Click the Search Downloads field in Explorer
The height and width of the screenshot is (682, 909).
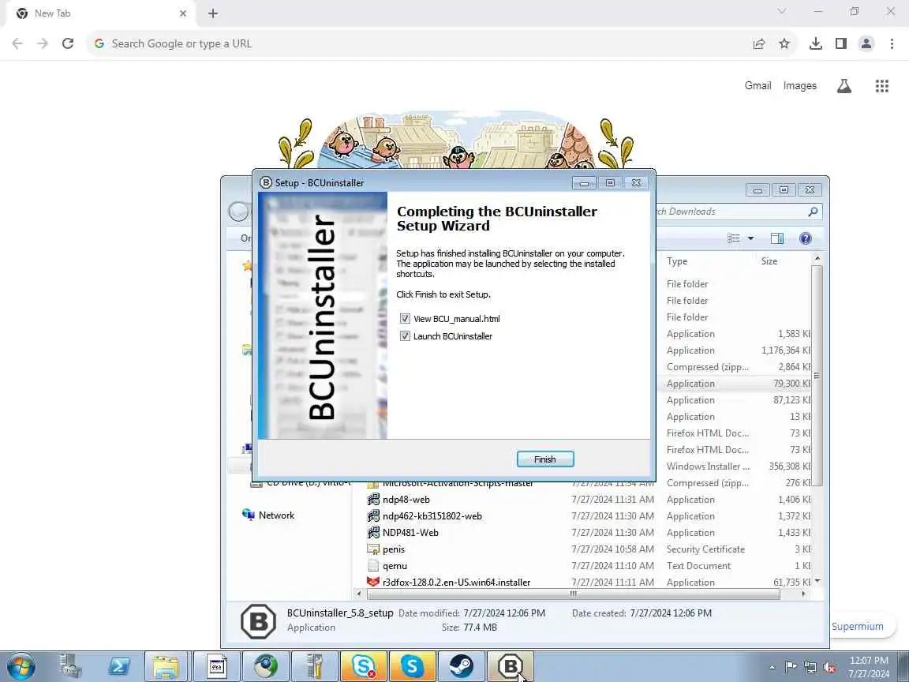click(731, 212)
